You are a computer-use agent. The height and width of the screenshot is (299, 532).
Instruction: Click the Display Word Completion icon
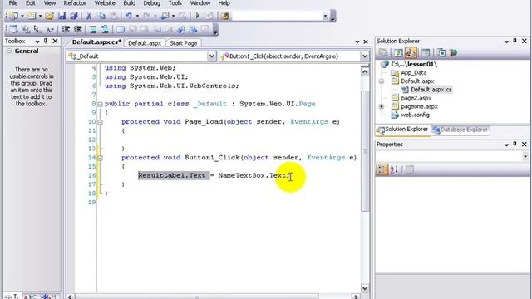(x=50, y=30)
